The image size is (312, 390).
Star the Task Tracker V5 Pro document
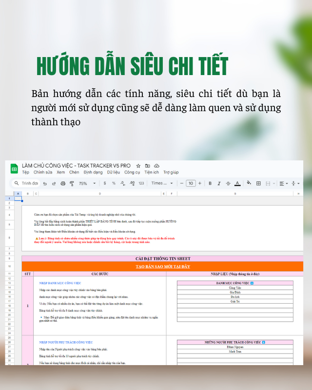pos(138,166)
